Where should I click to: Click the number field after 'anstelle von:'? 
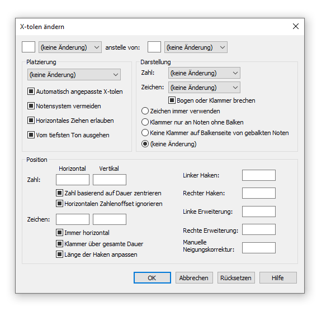click(154, 47)
